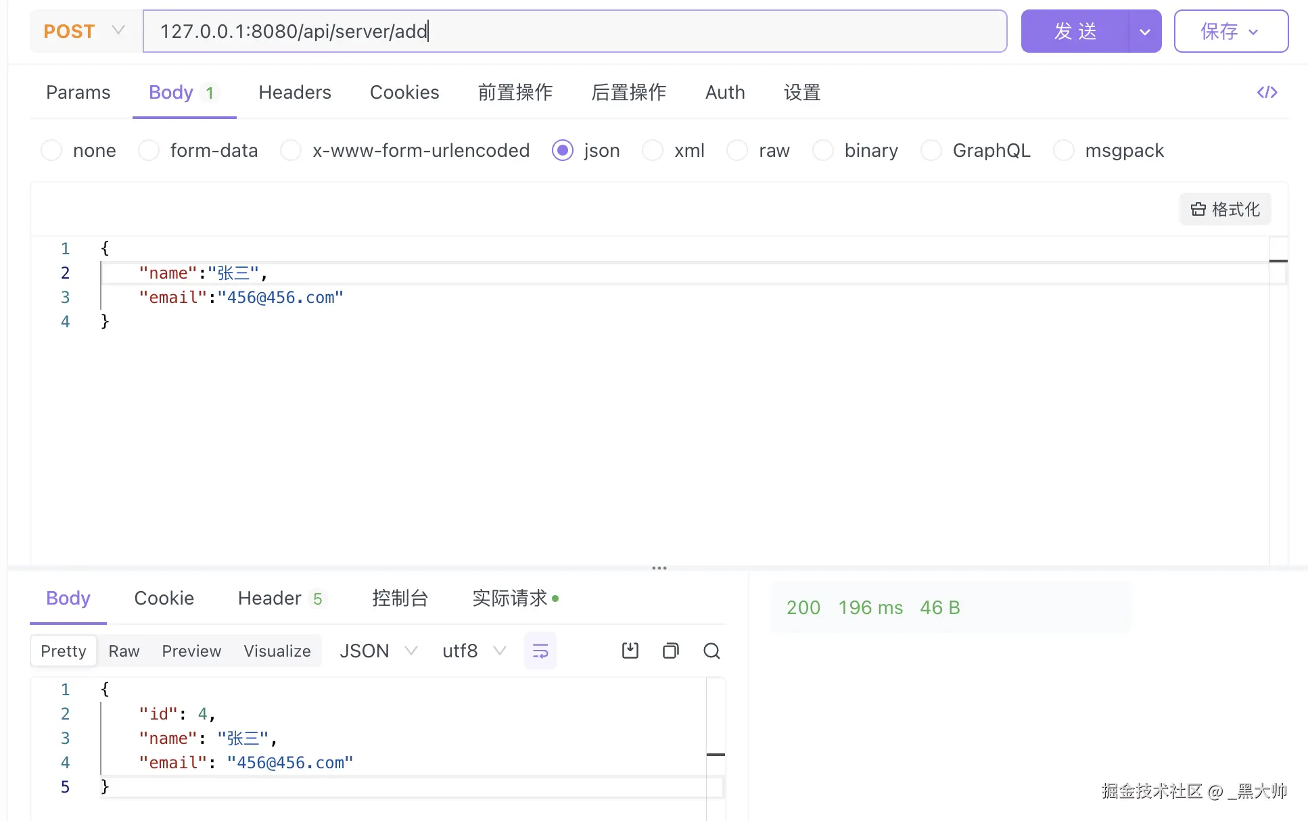
Task: Open the code snippet generator icon
Action: pyautogui.click(x=1267, y=92)
